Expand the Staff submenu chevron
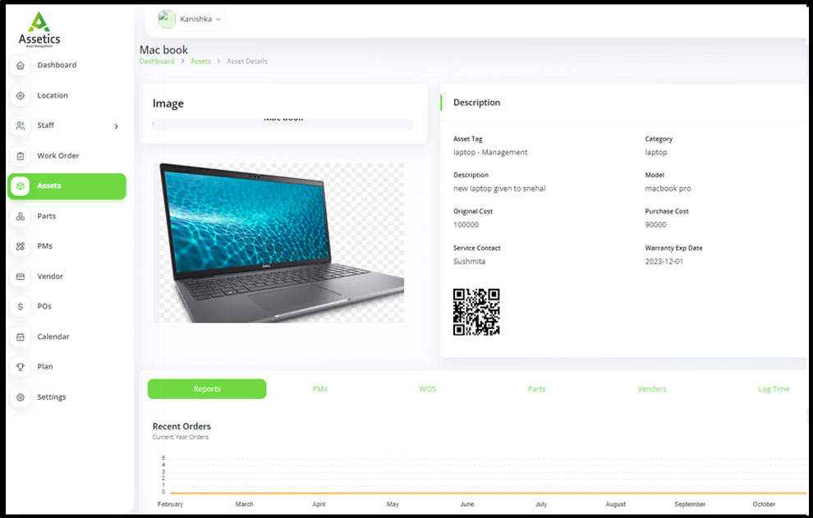The height and width of the screenshot is (518, 813). tap(116, 126)
